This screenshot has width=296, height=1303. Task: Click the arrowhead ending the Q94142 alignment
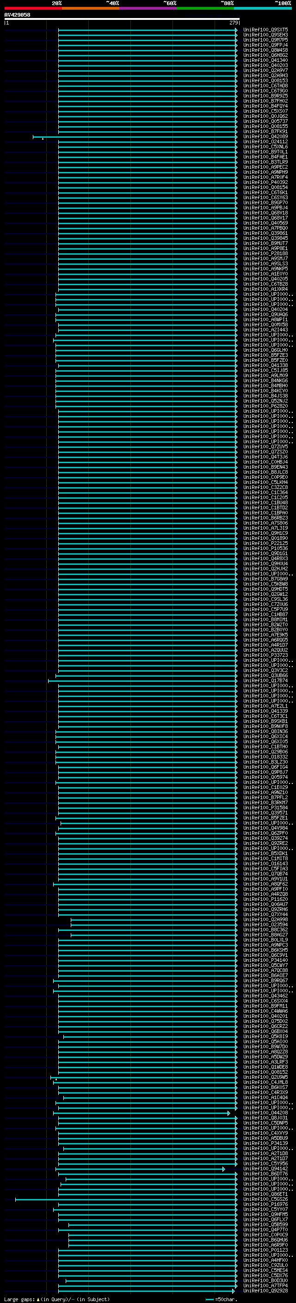224,1169
